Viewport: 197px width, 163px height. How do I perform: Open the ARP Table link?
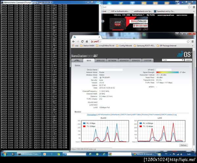pos(137,115)
